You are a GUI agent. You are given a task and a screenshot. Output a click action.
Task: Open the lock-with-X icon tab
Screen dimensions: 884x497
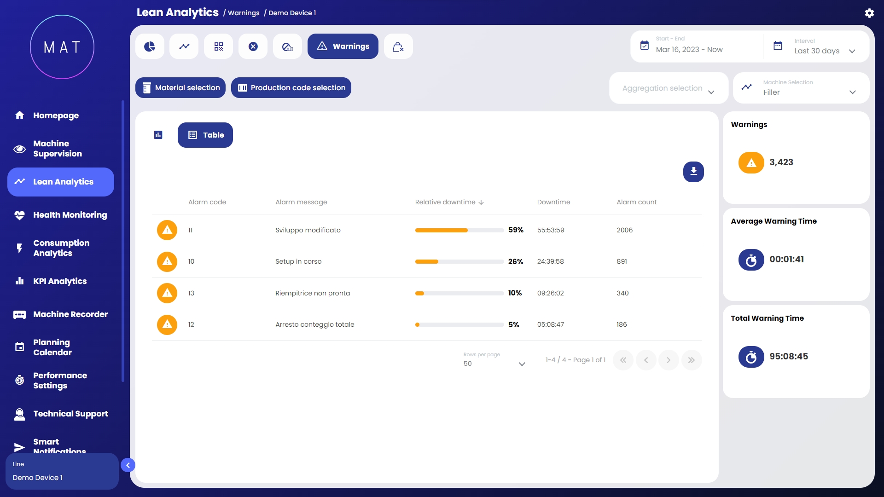click(398, 46)
